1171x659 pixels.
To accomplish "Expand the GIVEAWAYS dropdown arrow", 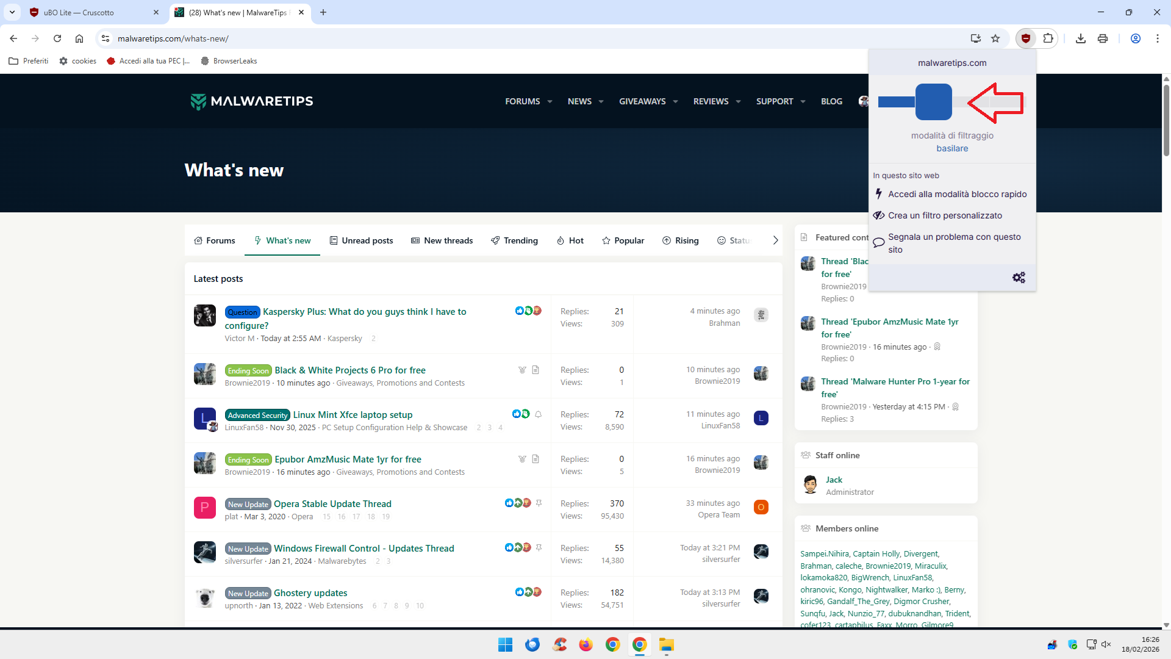I will pos(675,101).
